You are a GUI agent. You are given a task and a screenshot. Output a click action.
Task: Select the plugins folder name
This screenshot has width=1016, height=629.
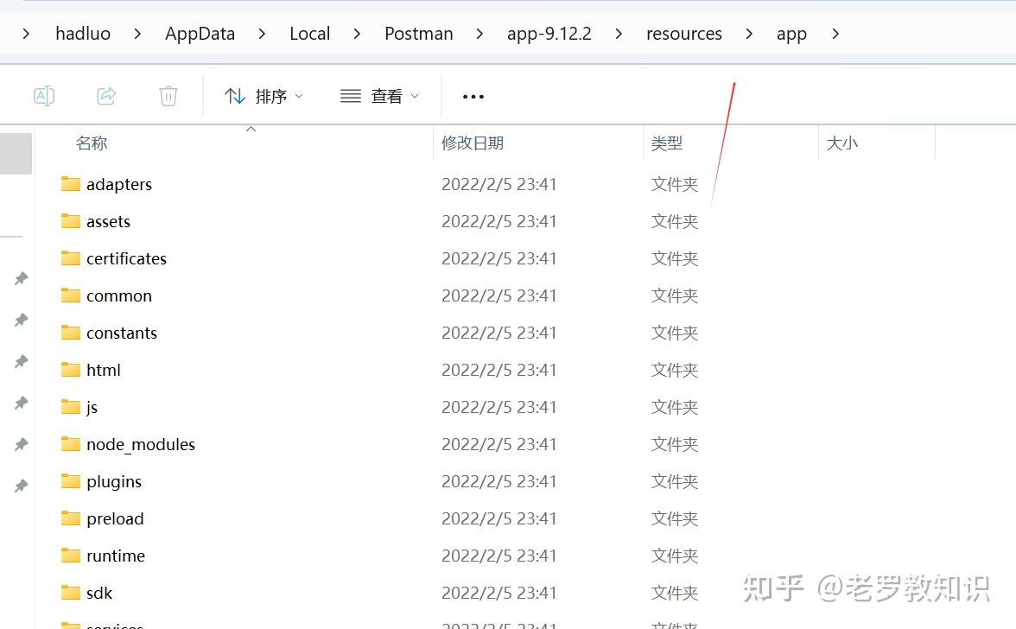[114, 482]
